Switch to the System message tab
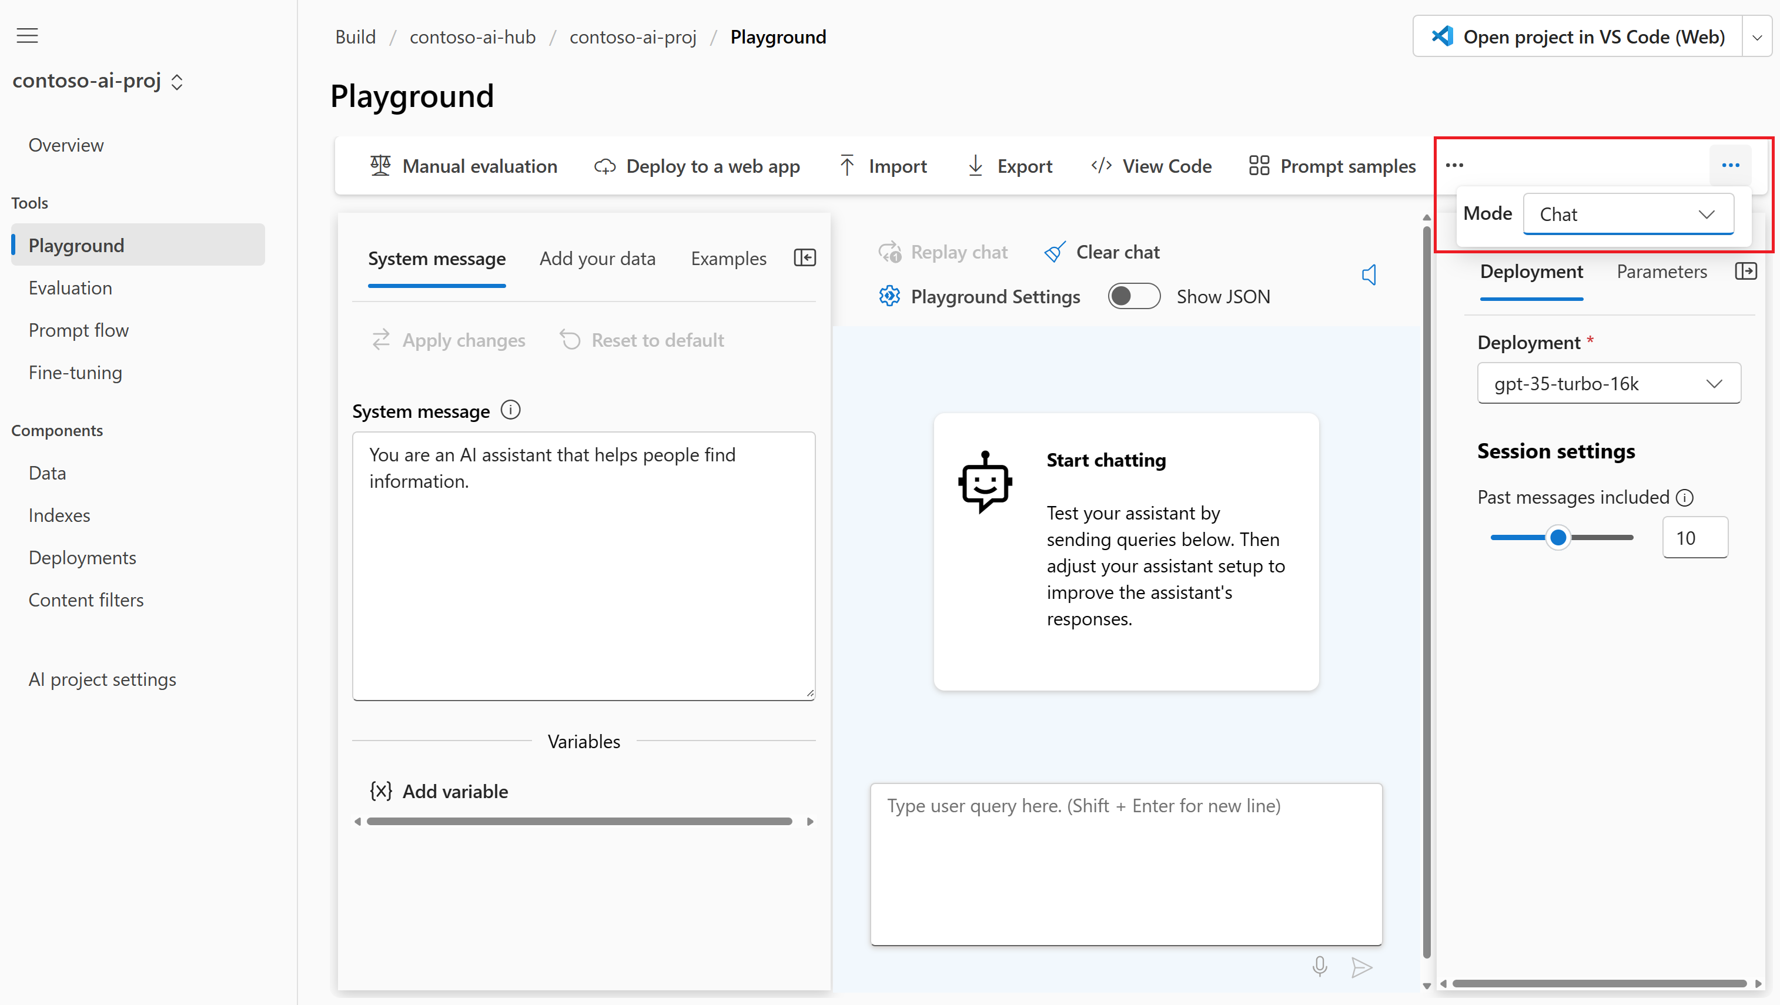Image resolution: width=1780 pixels, height=1005 pixels. pyautogui.click(x=437, y=259)
